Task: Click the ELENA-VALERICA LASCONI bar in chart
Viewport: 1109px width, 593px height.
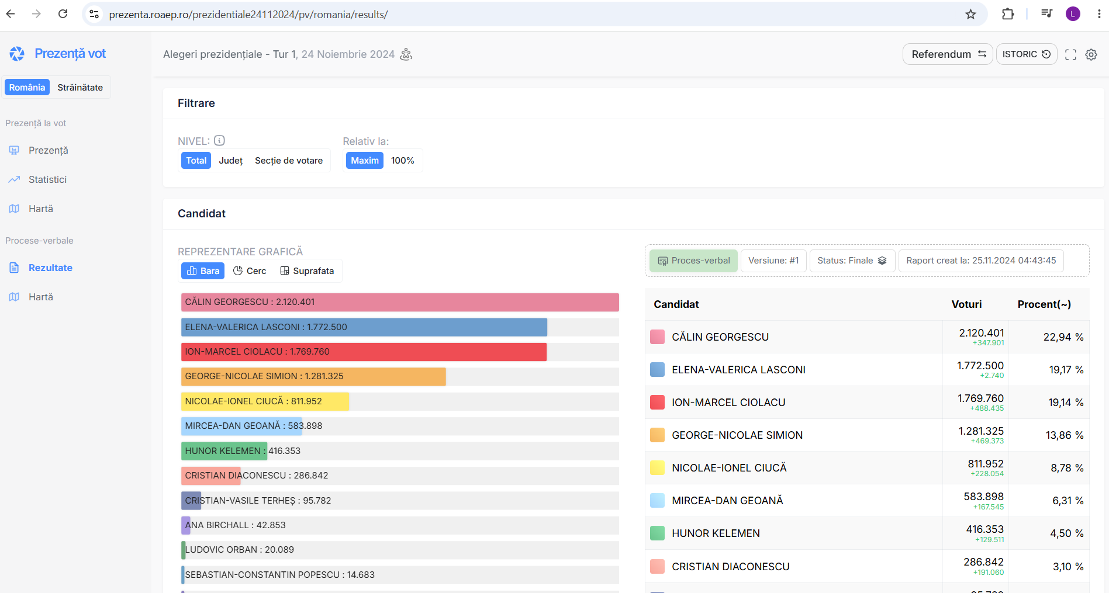Action: tap(364, 327)
